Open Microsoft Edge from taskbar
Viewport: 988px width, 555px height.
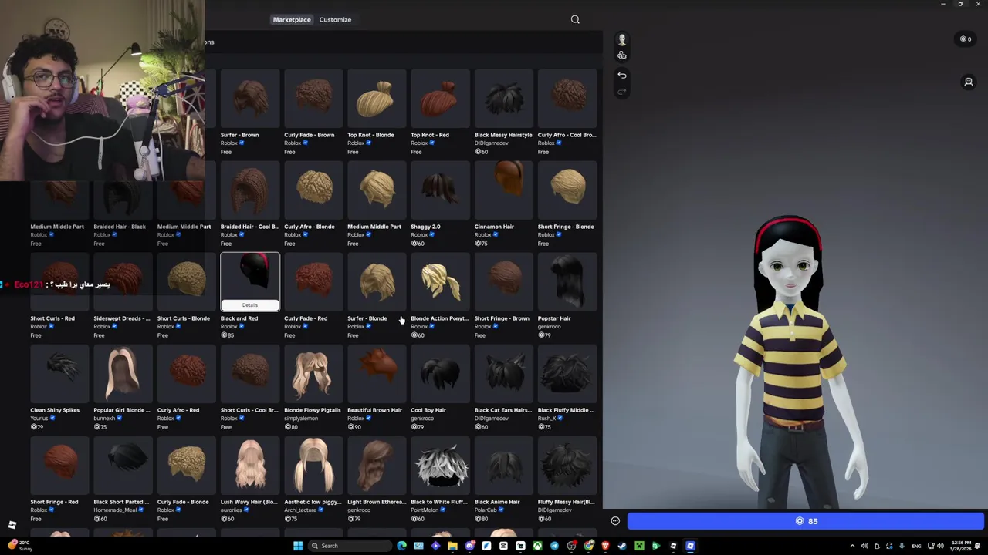pyautogui.click(x=401, y=546)
